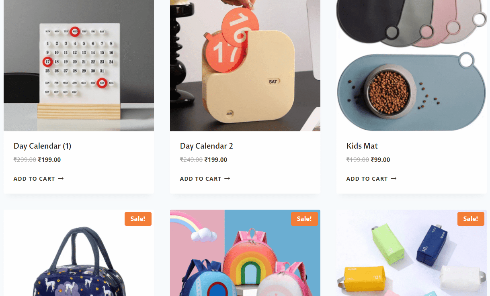
Task: Add Day Calendar 2 to cart
Action: click(x=205, y=179)
